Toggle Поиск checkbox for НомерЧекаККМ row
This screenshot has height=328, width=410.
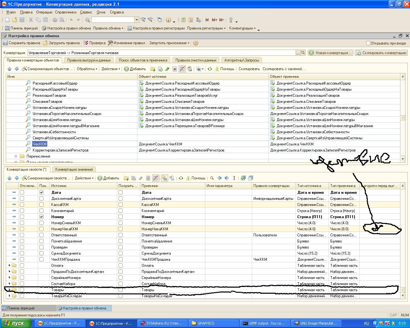pos(41,229)
